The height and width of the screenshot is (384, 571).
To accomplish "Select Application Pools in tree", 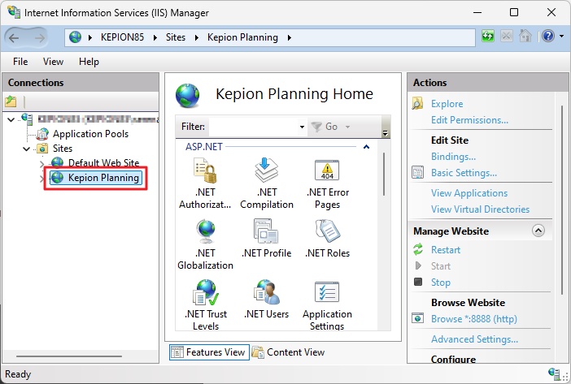I will tap(90, 134).
